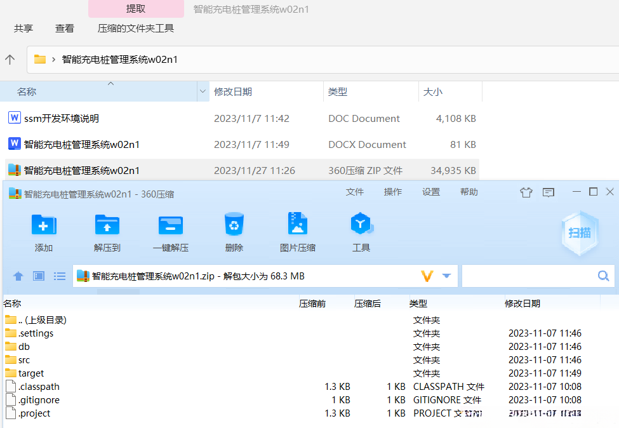Click the 删除 (Delete) trash icon
The width and height of the screenshot is (619, 428).
pyautogui.click(x=234, y=224)
